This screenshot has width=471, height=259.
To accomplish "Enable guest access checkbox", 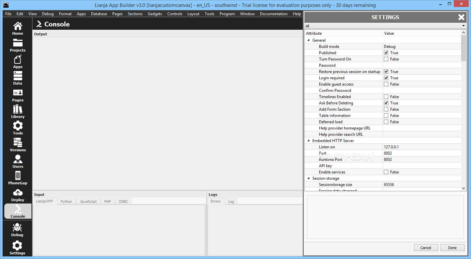I will pos(386,84).
